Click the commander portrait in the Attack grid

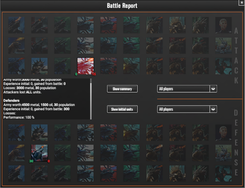tap(224, 25)
